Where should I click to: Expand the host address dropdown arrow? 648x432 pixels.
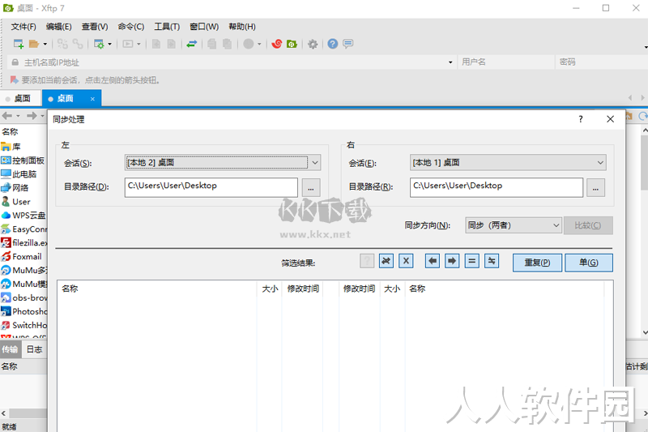coord(450,62)
